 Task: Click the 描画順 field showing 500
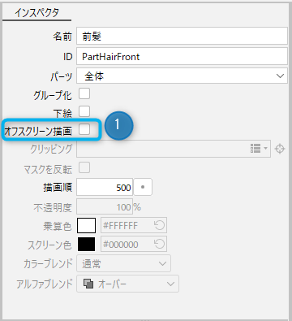click(105, 187)
